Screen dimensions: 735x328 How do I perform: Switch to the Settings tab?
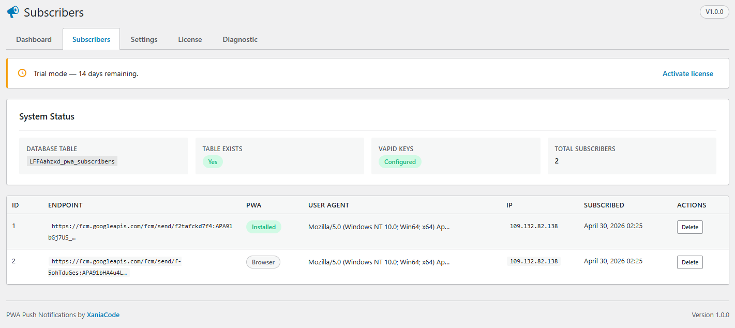click(x=144, y=39)
